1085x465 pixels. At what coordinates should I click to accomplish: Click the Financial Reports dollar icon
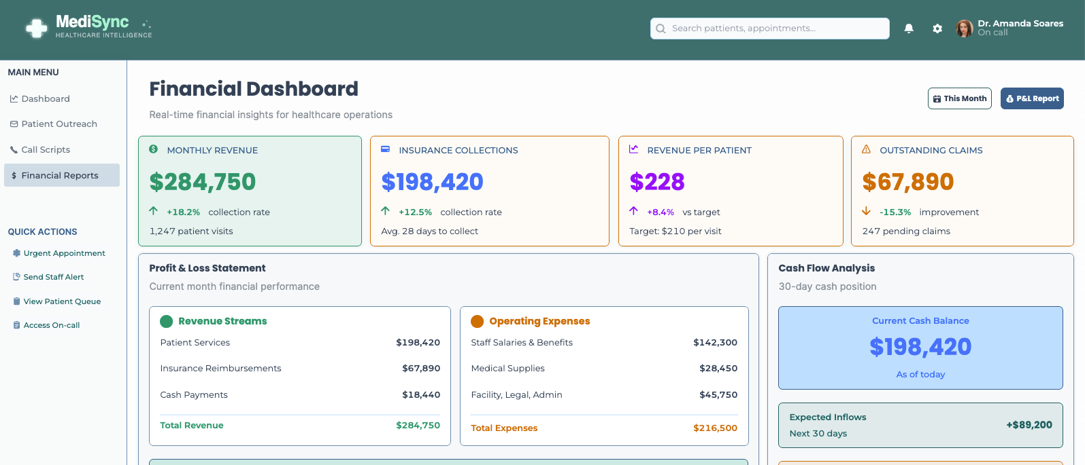tap(14, 175)
